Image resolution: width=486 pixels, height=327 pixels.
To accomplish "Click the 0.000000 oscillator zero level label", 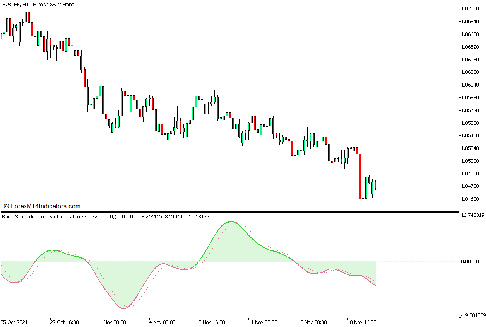I will [471, 262].
